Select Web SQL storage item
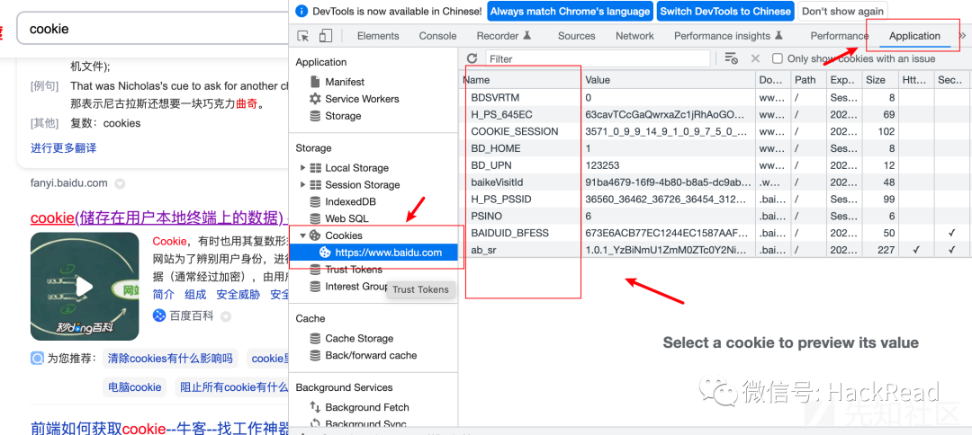The height and width of the screenshot is (435, 972). [x=338, y=218]
